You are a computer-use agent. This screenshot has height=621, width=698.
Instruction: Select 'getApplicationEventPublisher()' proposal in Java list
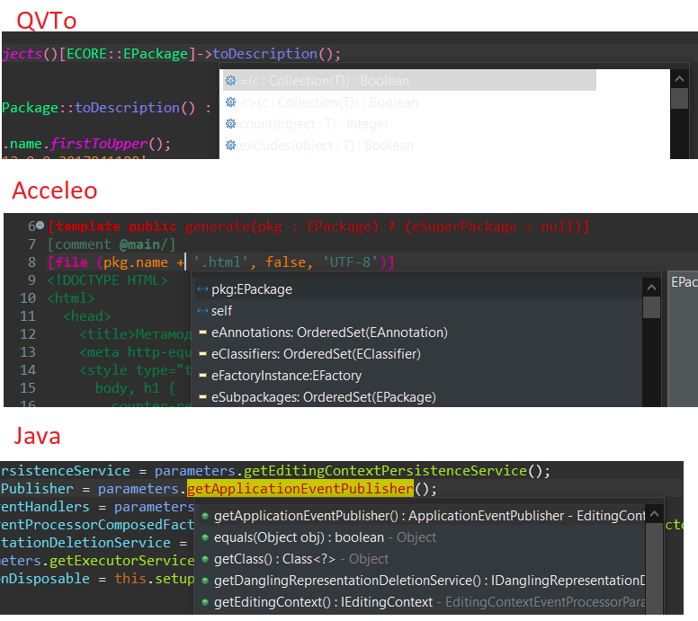[420, 516]
